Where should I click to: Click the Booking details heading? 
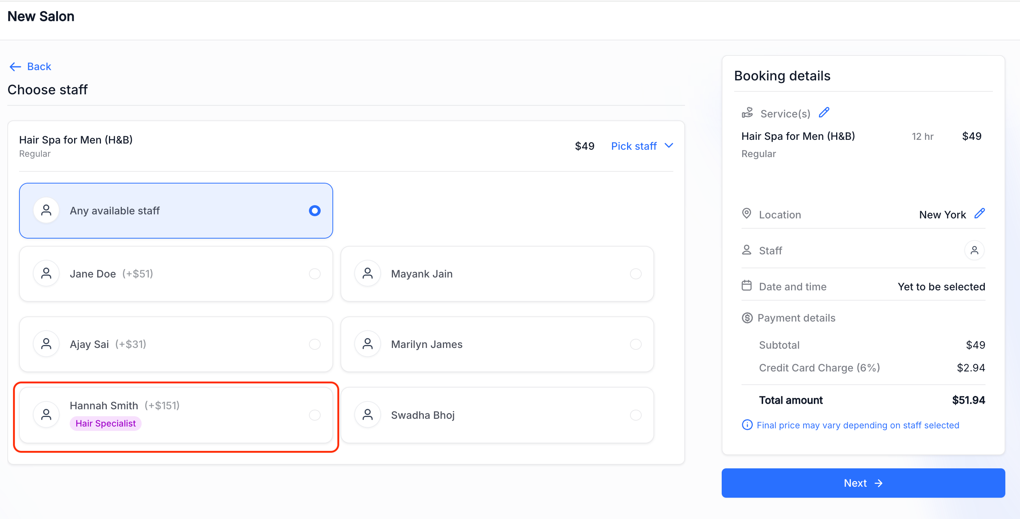tap(782, 76)
